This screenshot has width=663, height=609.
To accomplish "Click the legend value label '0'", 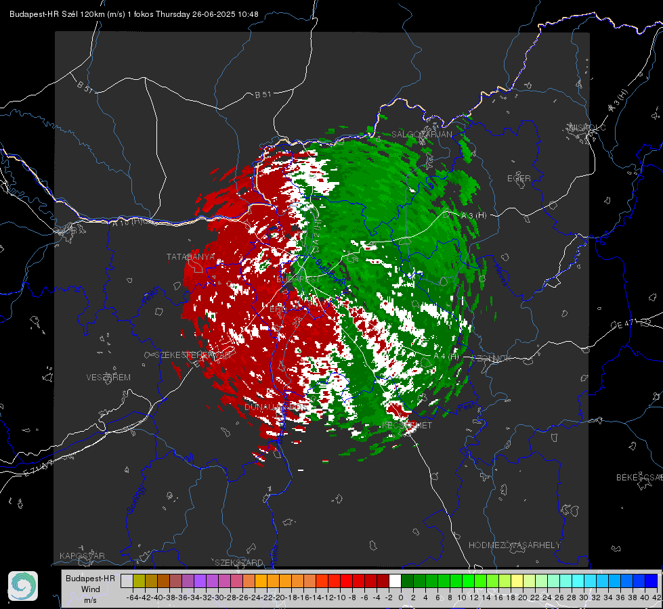I will pyautogui.click(x=401, y=597).
